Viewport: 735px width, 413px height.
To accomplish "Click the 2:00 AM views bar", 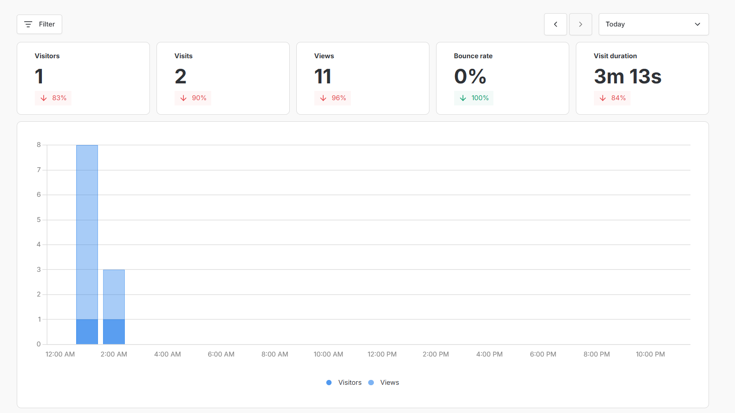I will click(114, 294).
